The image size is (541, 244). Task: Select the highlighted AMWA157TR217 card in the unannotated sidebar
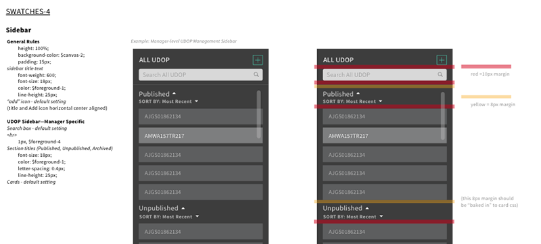point(200,136)
